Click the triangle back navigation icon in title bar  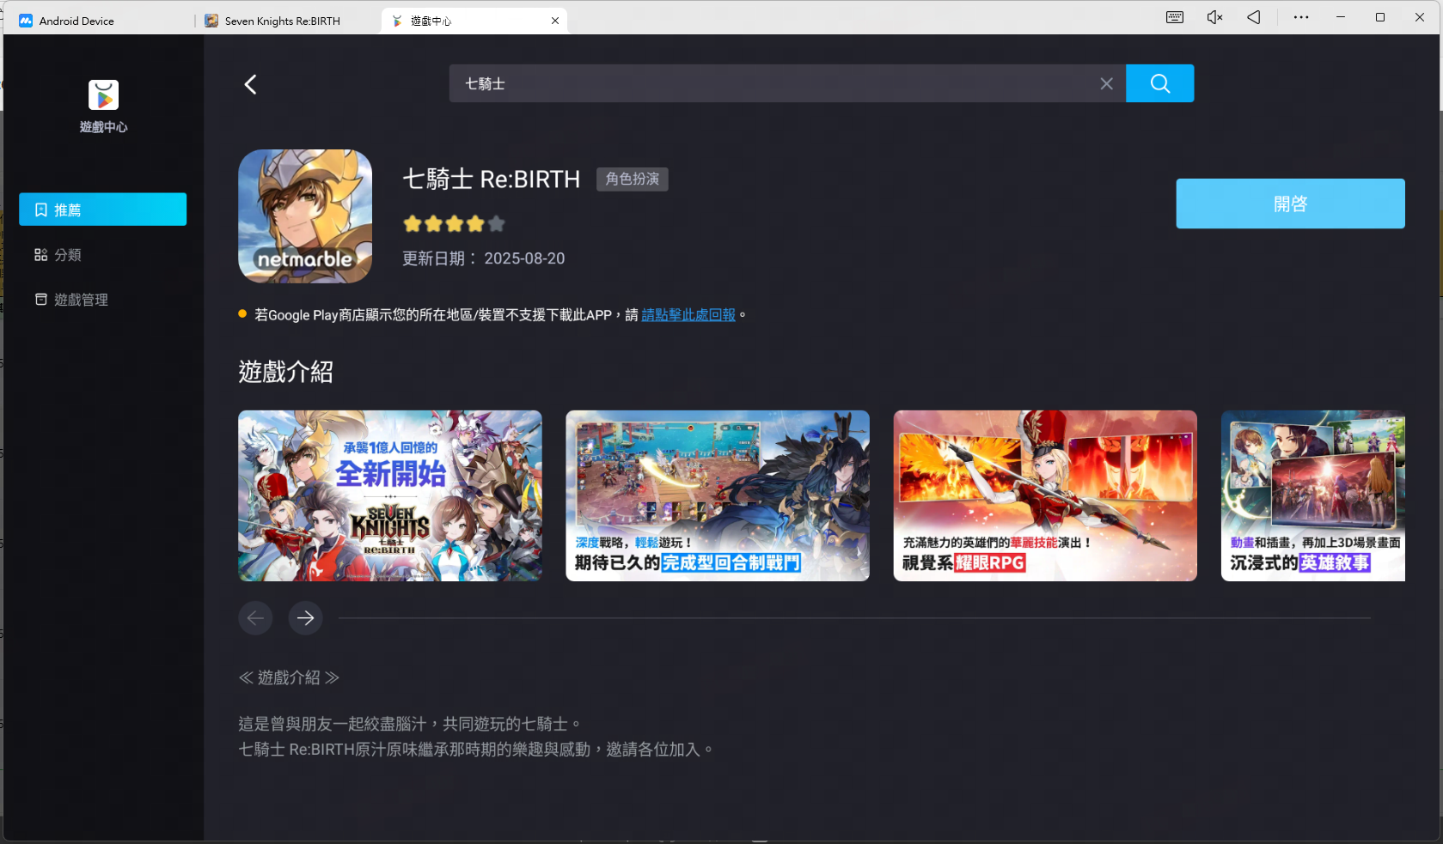coord(1254,18)
